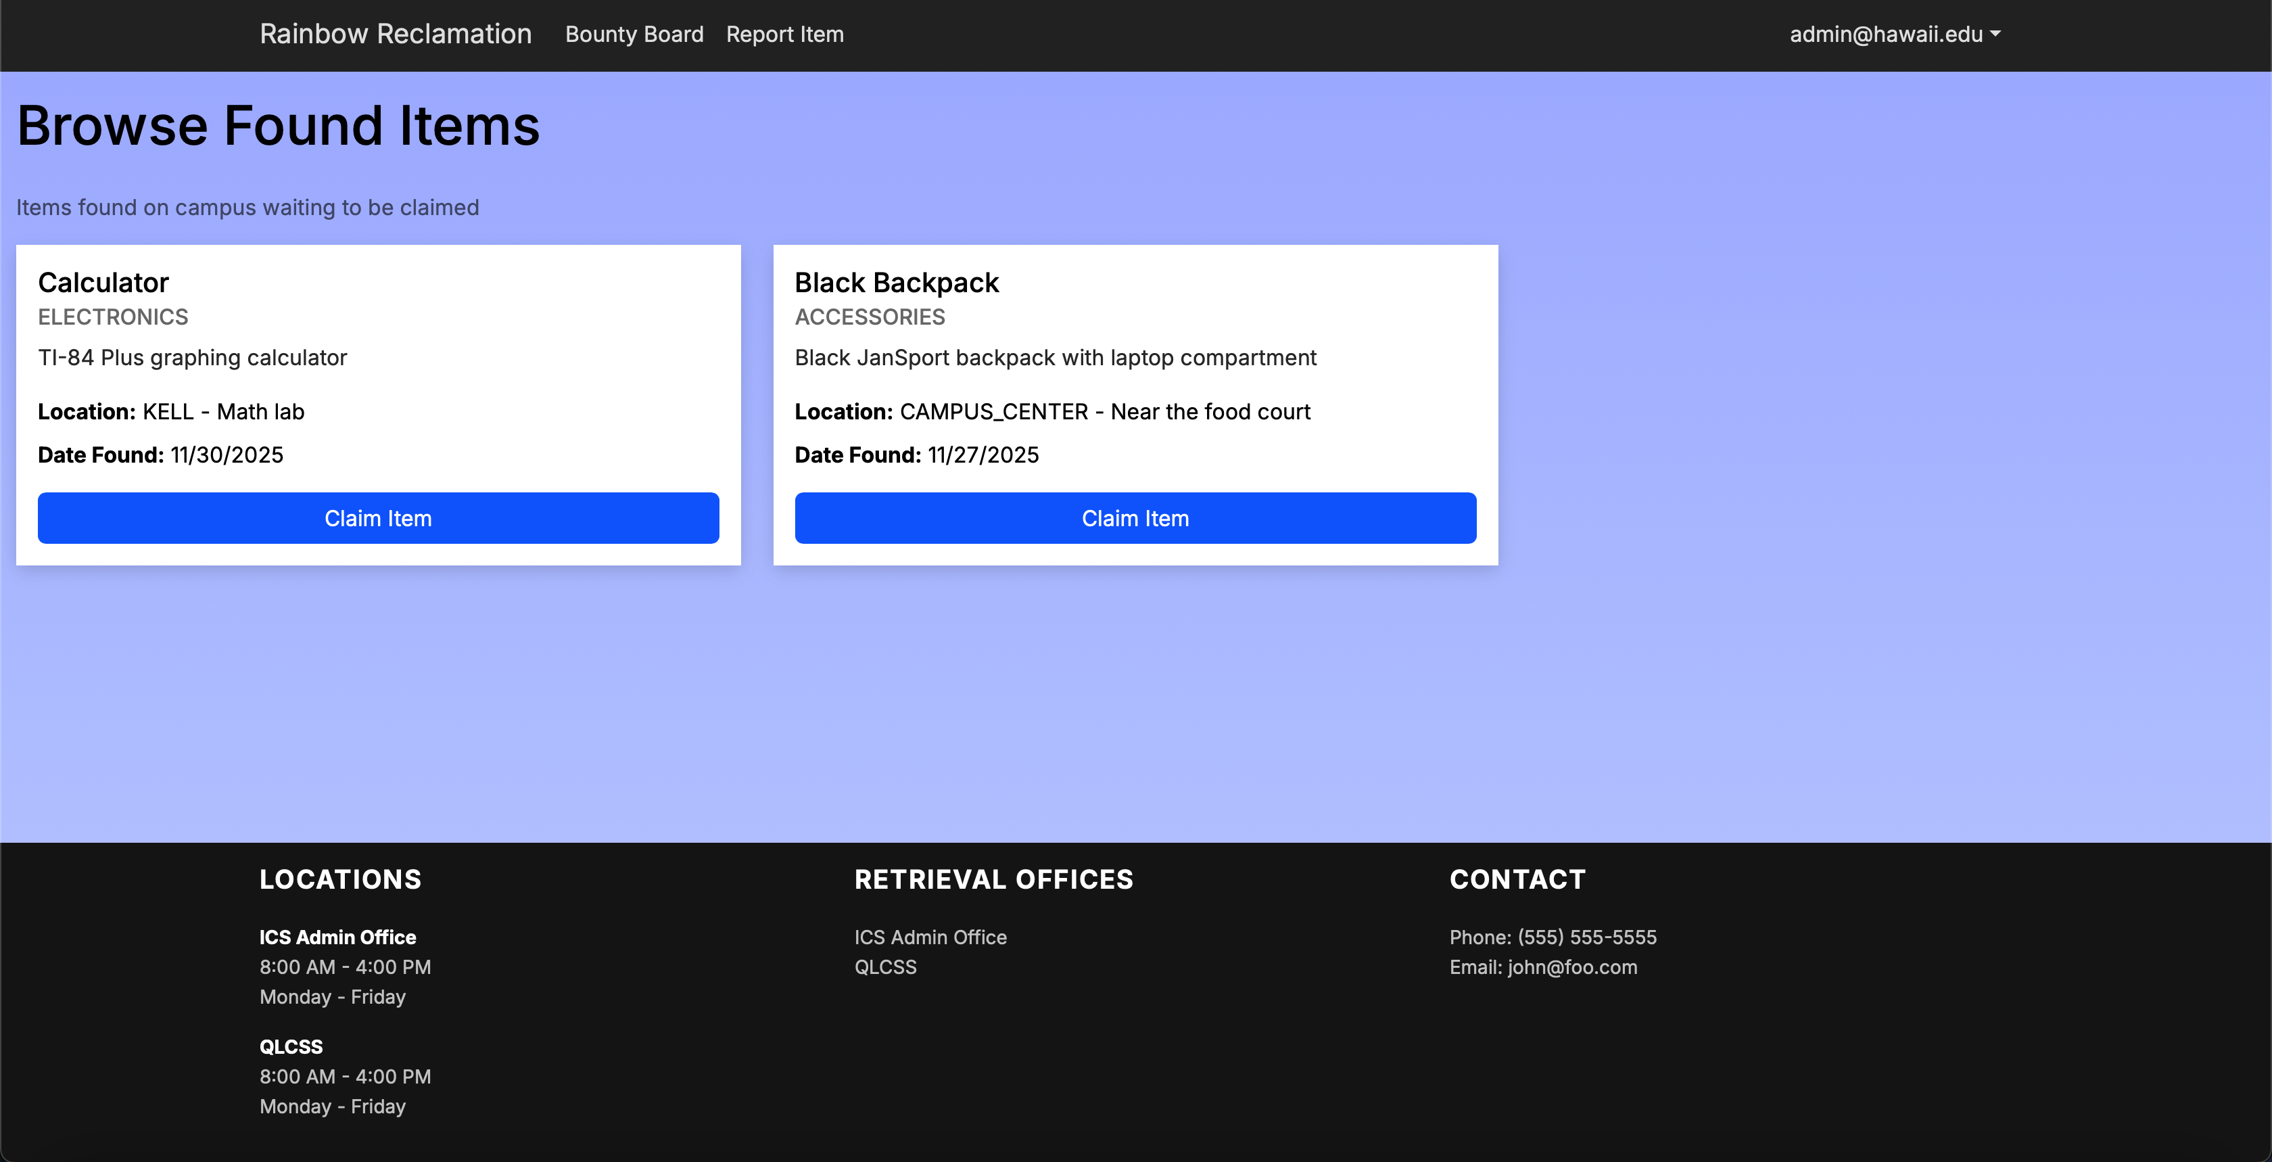Select the Calculator card title
Image resolution: width=2272 pixels, height=1162 pixels.
pos(103,282)
